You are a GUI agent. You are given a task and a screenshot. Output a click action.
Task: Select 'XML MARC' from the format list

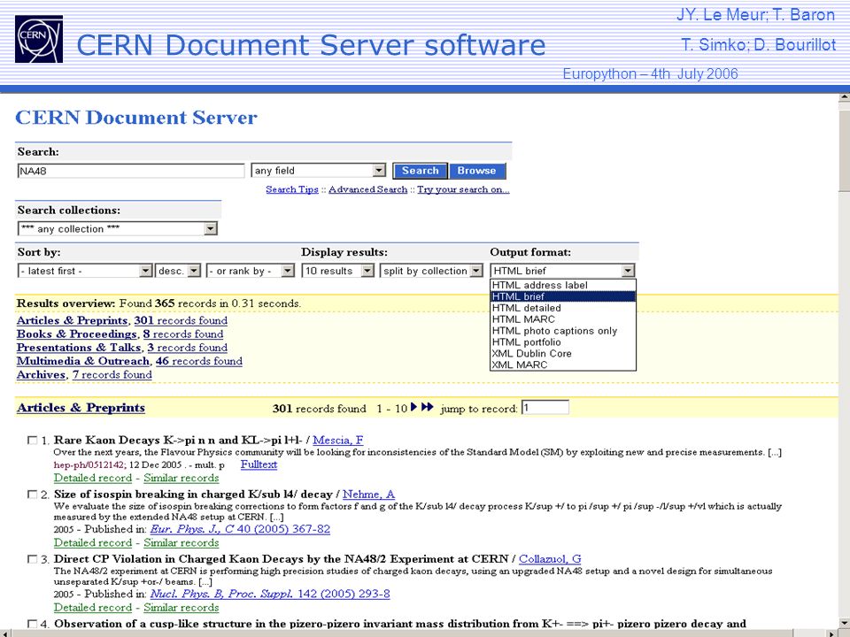pos(563,365)
